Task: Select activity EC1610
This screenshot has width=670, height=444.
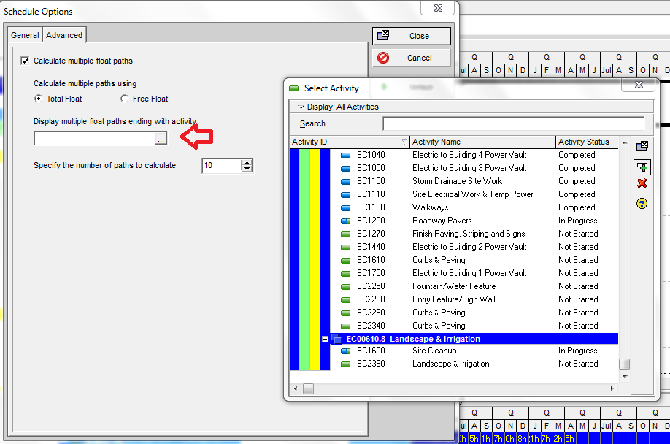Action: coord(474,260)
